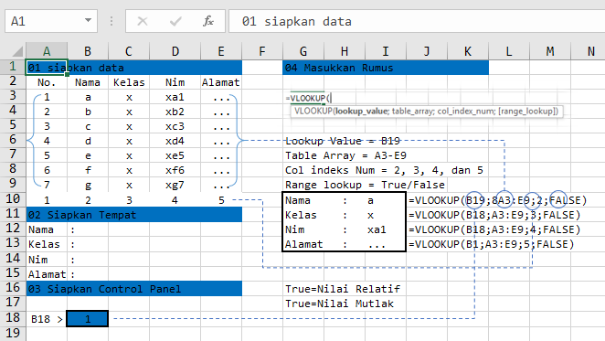
Task: Select column G header
Action: click(x=303, y=51)
